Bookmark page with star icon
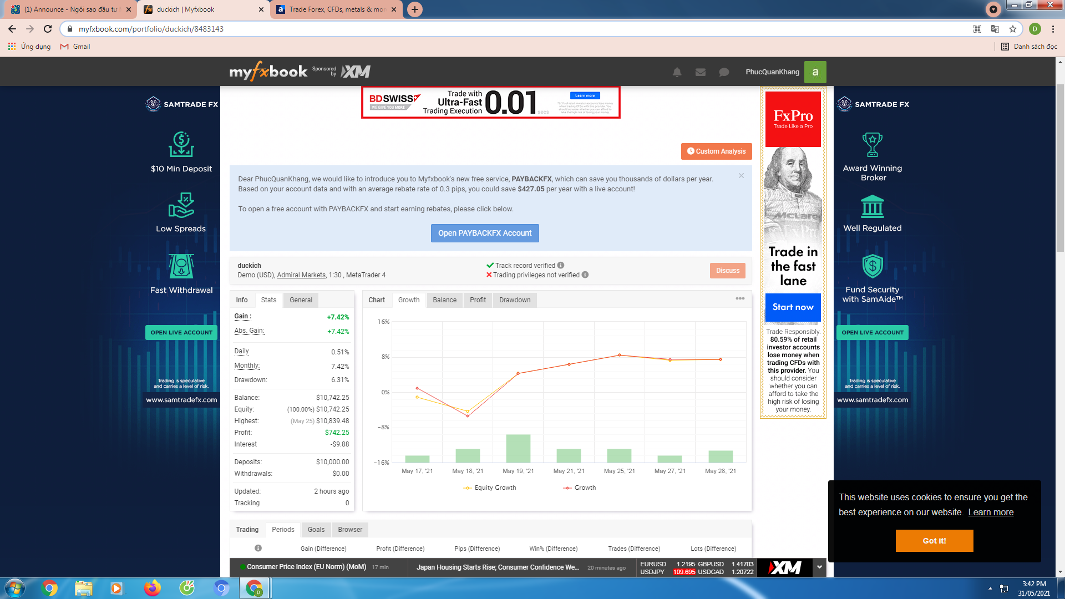The width and height of the screenshot is (1065, 599). click(x=1013, y=29)
